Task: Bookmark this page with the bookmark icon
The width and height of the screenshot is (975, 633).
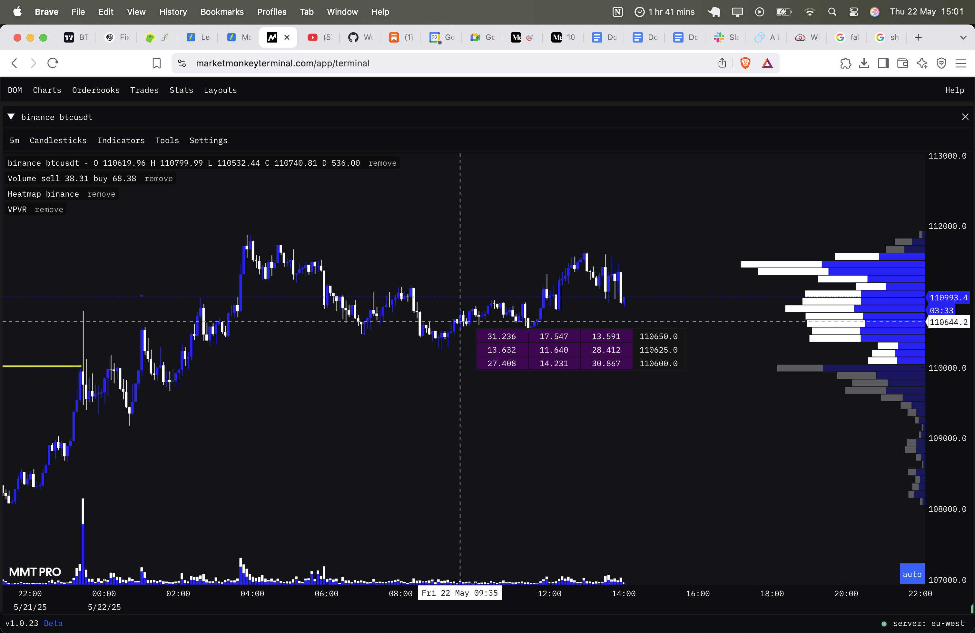Action: tap(156, 63)
